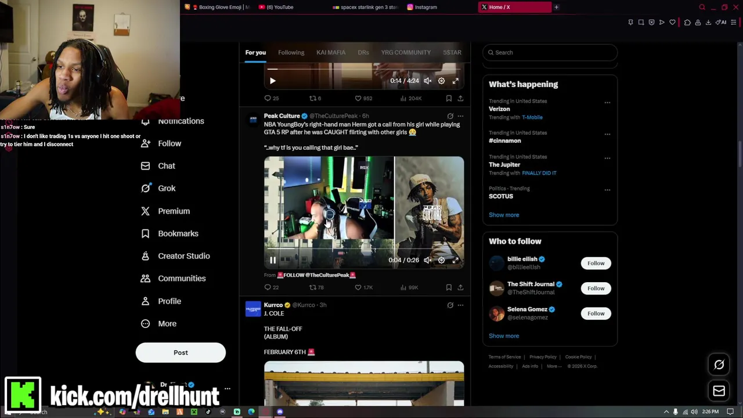View analytics for Peak Culture post (99K)
743x418 pixels.
coord(409,287)
